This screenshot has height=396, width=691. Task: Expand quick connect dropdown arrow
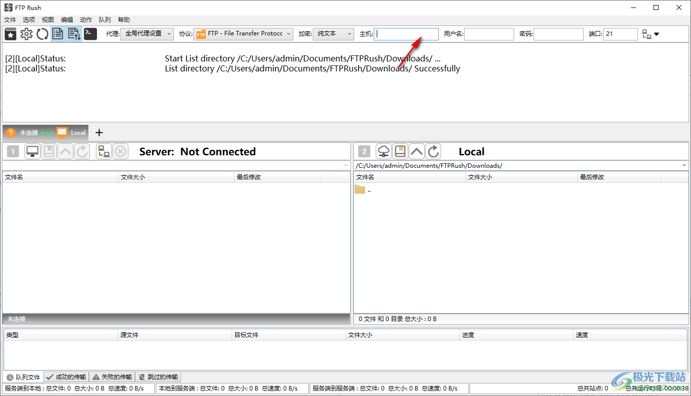click(x=657, y=34)
